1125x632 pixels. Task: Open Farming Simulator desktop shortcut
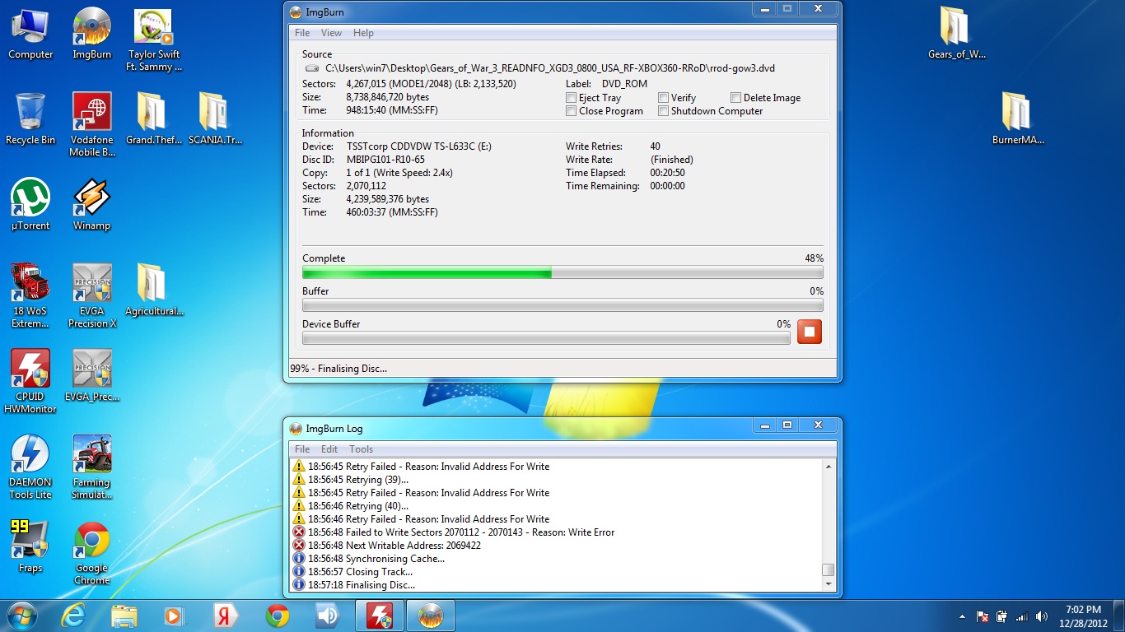(91, 467)
